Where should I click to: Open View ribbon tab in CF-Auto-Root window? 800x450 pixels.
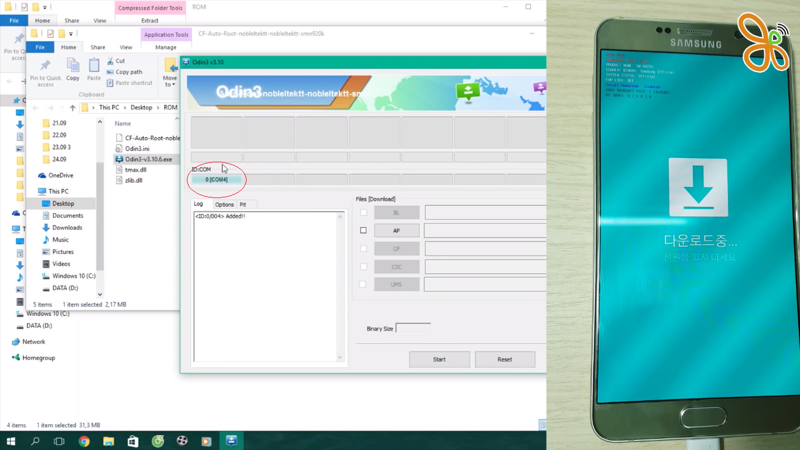(x=126, y=47)
